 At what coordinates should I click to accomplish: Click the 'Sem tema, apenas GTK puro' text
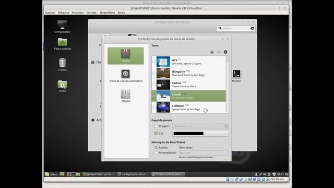point(186,64)
